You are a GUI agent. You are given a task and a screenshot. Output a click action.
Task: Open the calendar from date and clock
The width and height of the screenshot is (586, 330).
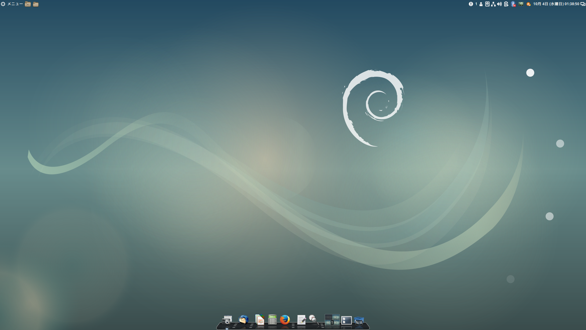pyautogui.click(x=556, y=4)
